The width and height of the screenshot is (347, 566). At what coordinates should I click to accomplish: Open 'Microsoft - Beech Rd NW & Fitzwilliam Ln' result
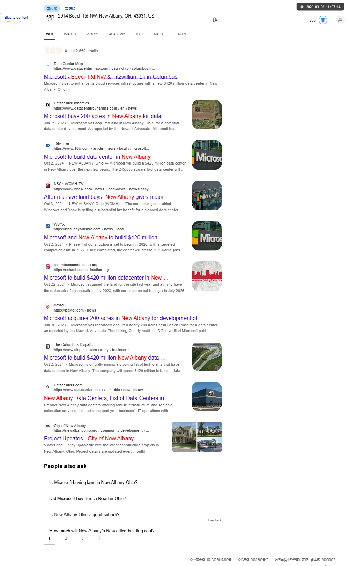[x=111, y=77]
